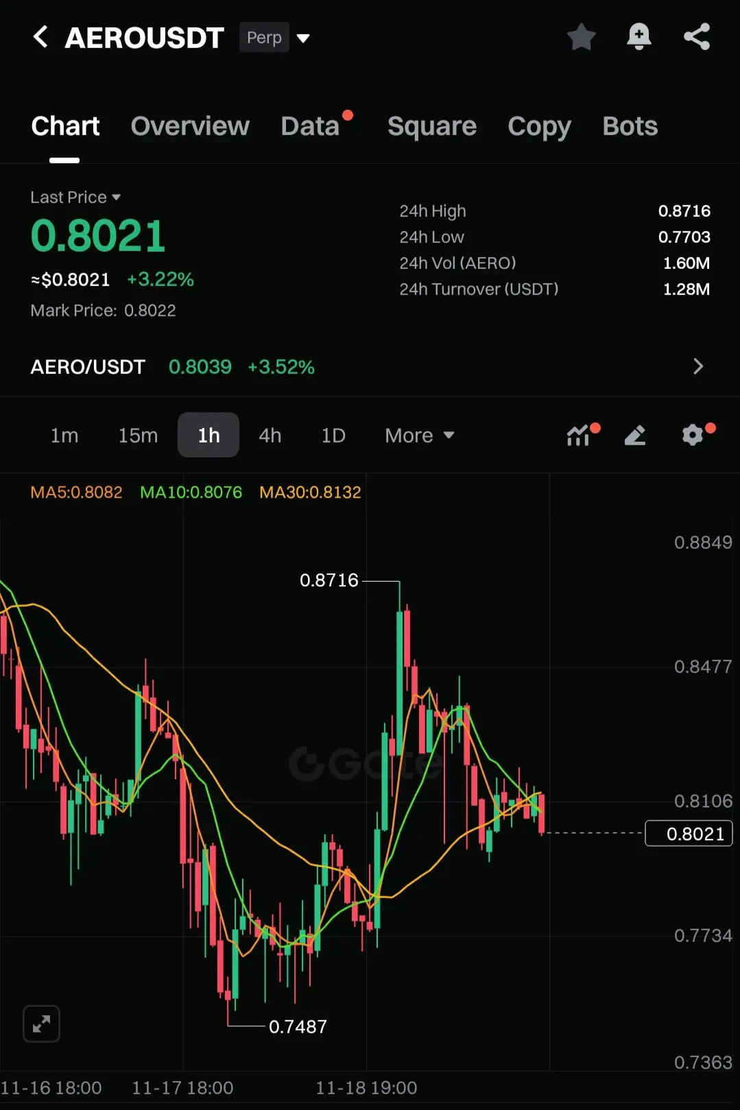
Task: Switch to the Chart tab
Action: click(x=65, y=126)
